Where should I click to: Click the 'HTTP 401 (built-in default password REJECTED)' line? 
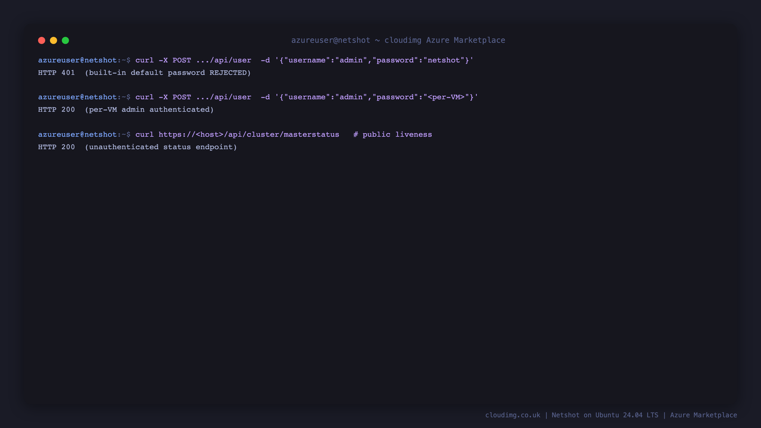pos(144,73)
